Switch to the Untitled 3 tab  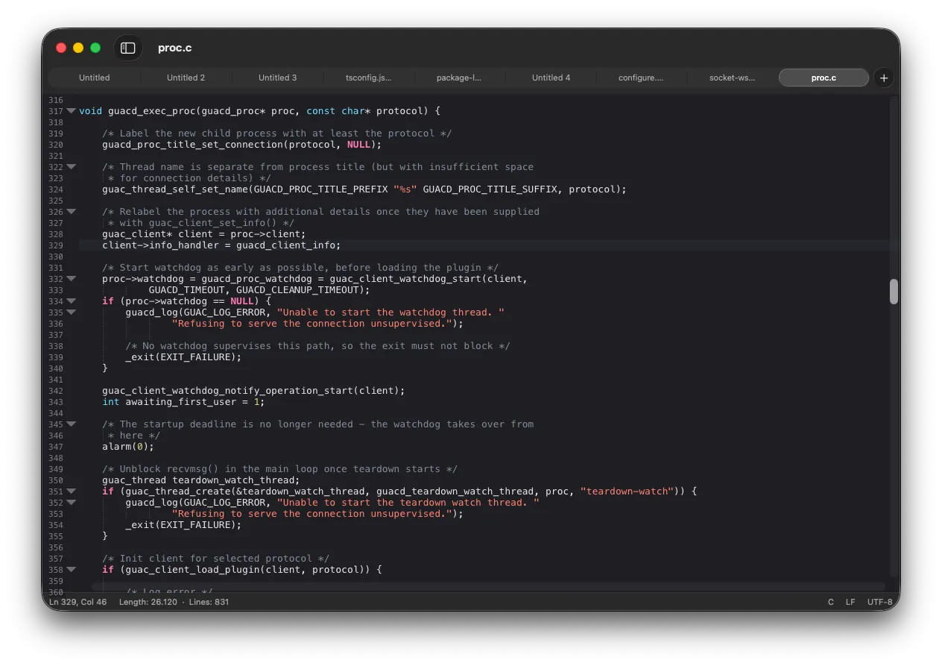[x=277, y=78]
